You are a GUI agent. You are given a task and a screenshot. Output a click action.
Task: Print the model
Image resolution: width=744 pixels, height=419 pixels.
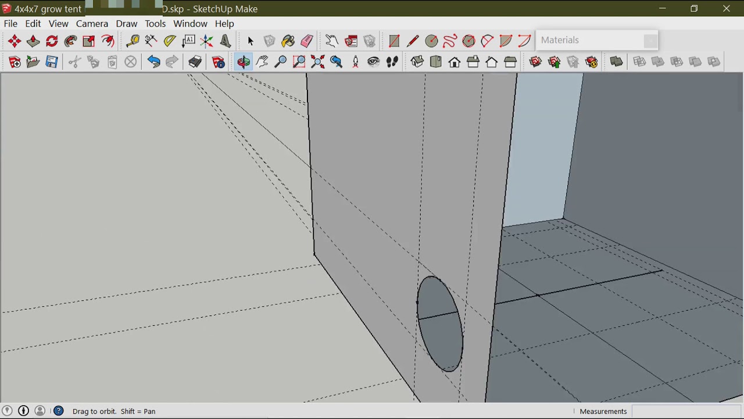(195, 62)
